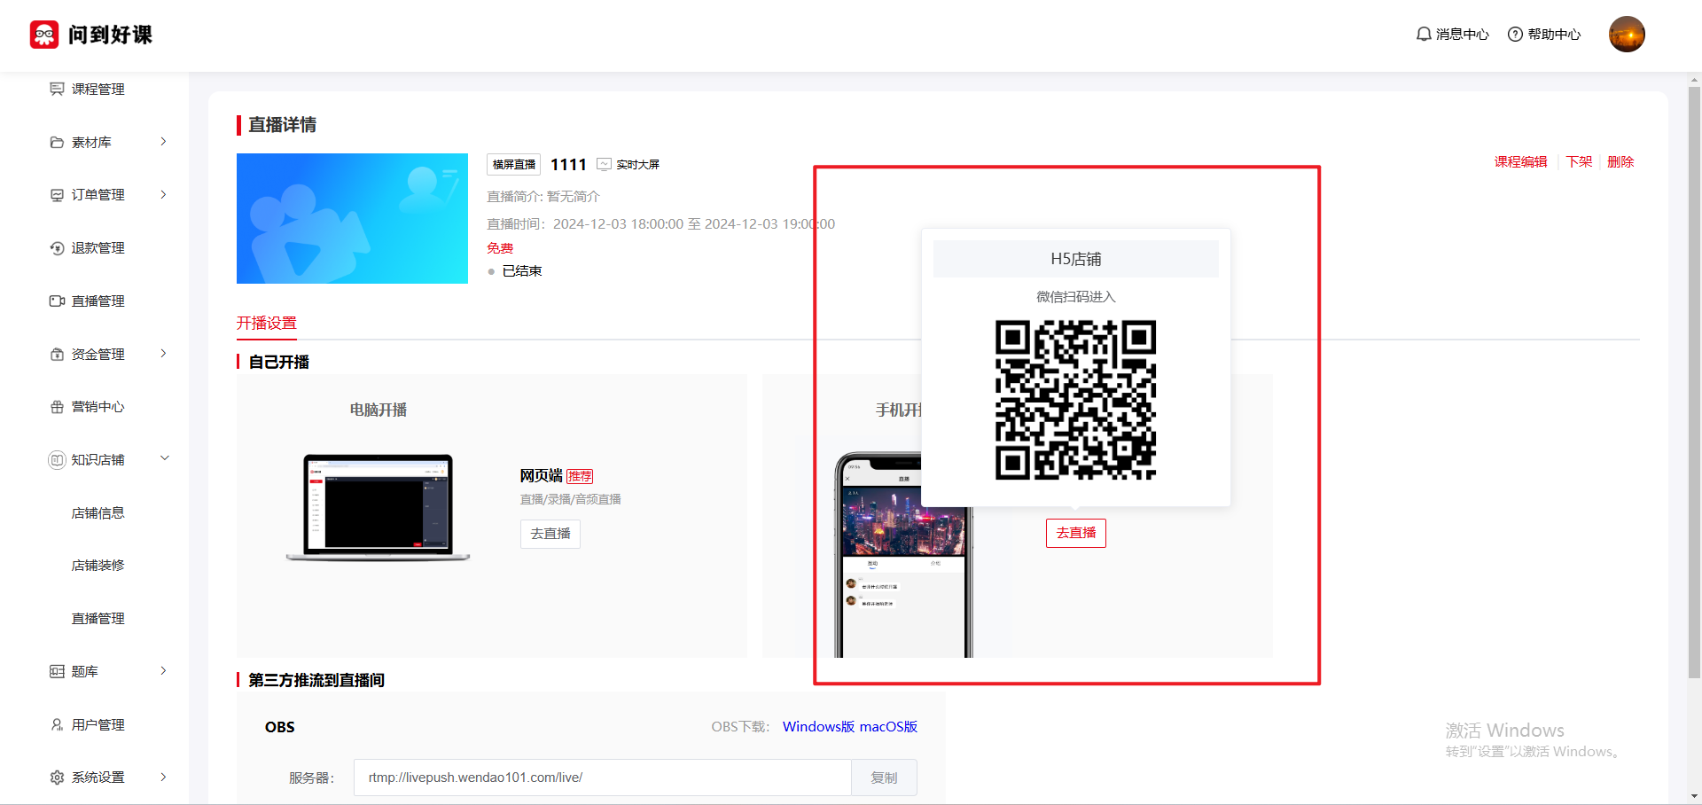Click the 课程管理 sidebar icon

tap(57, 89)
